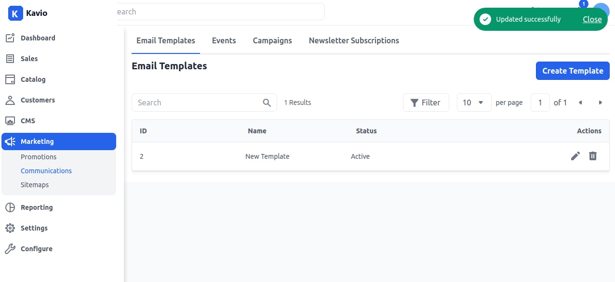Click the Marketing megaphone icon
The image size is (615, 282).
point(10,141)
